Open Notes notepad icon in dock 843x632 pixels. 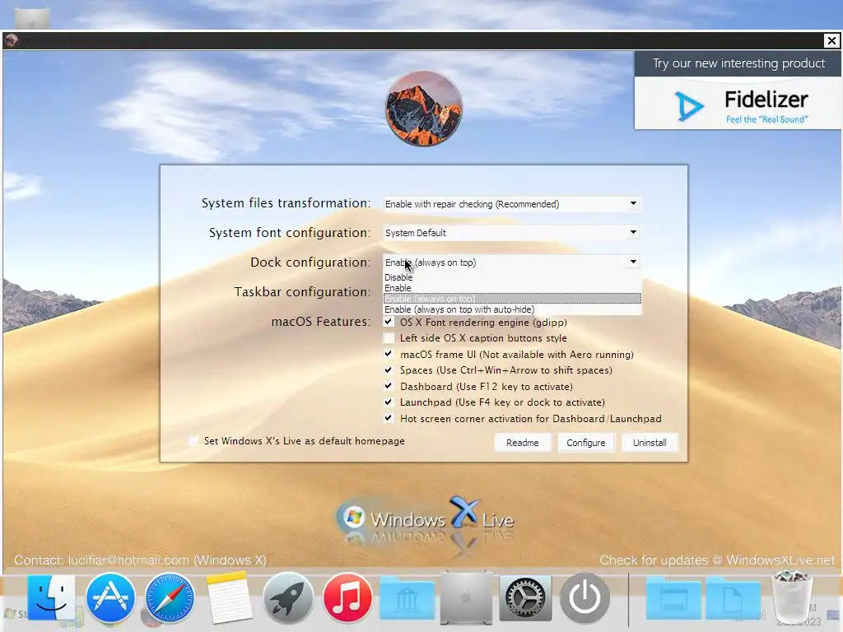[229, 597]
